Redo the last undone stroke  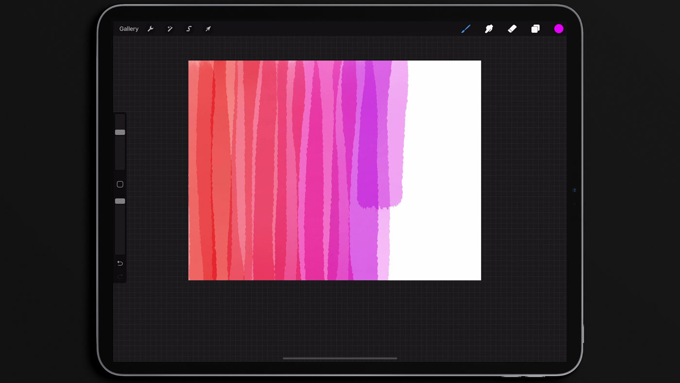point(120,277)
